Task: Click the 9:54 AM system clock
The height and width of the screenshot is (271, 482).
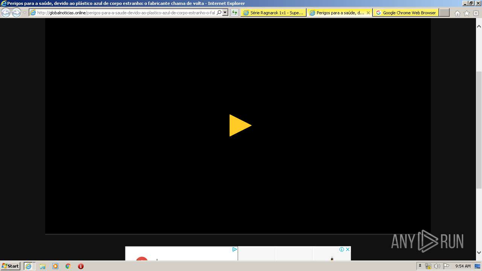Action: tap(463, 266)
